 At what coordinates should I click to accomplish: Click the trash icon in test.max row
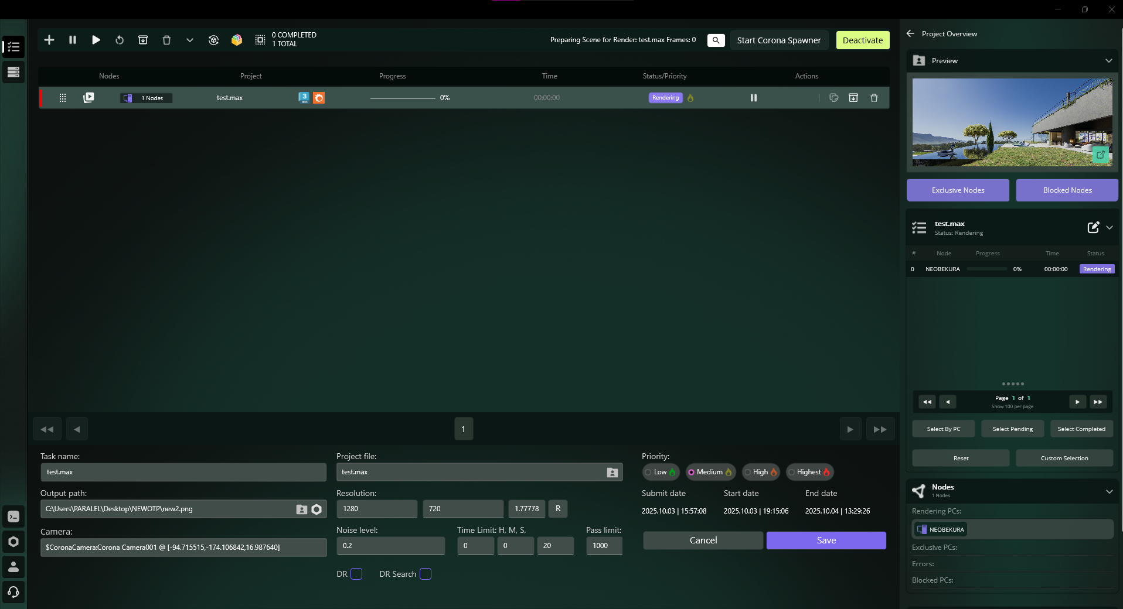point(874,98)
